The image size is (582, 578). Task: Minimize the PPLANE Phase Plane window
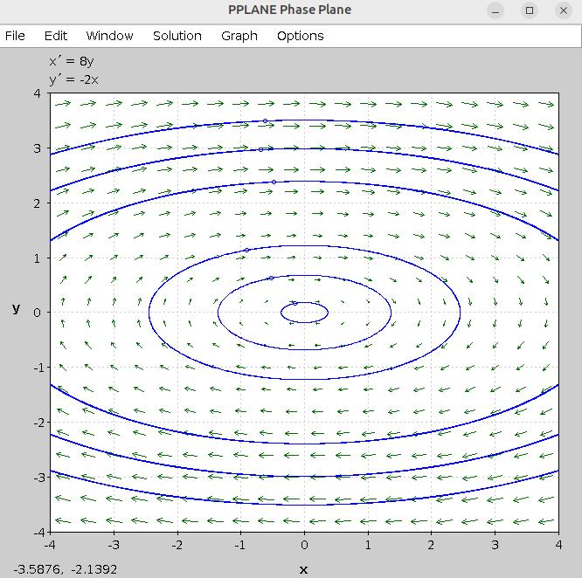pyautogui.click(x=495, y=10)
